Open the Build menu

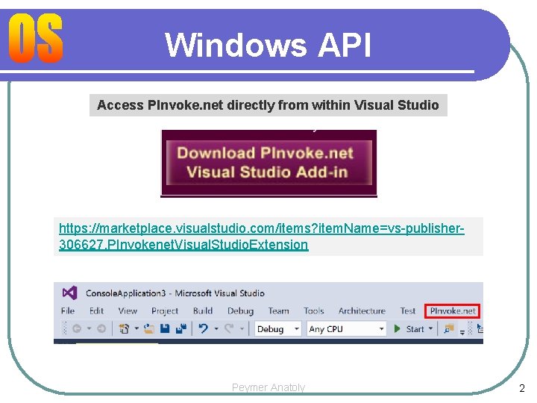203,310
